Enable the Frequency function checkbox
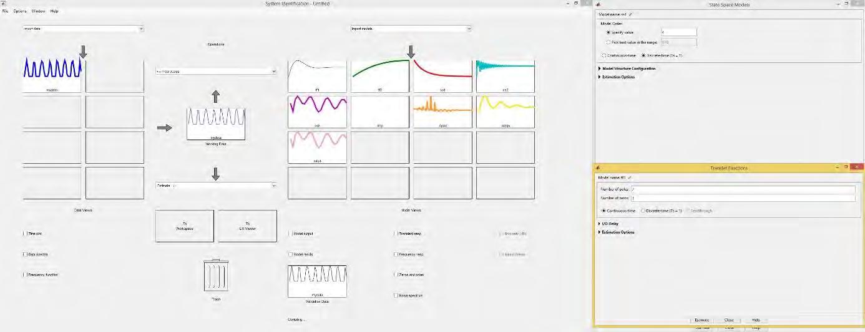The image size is (865, 332). (25, 275)
